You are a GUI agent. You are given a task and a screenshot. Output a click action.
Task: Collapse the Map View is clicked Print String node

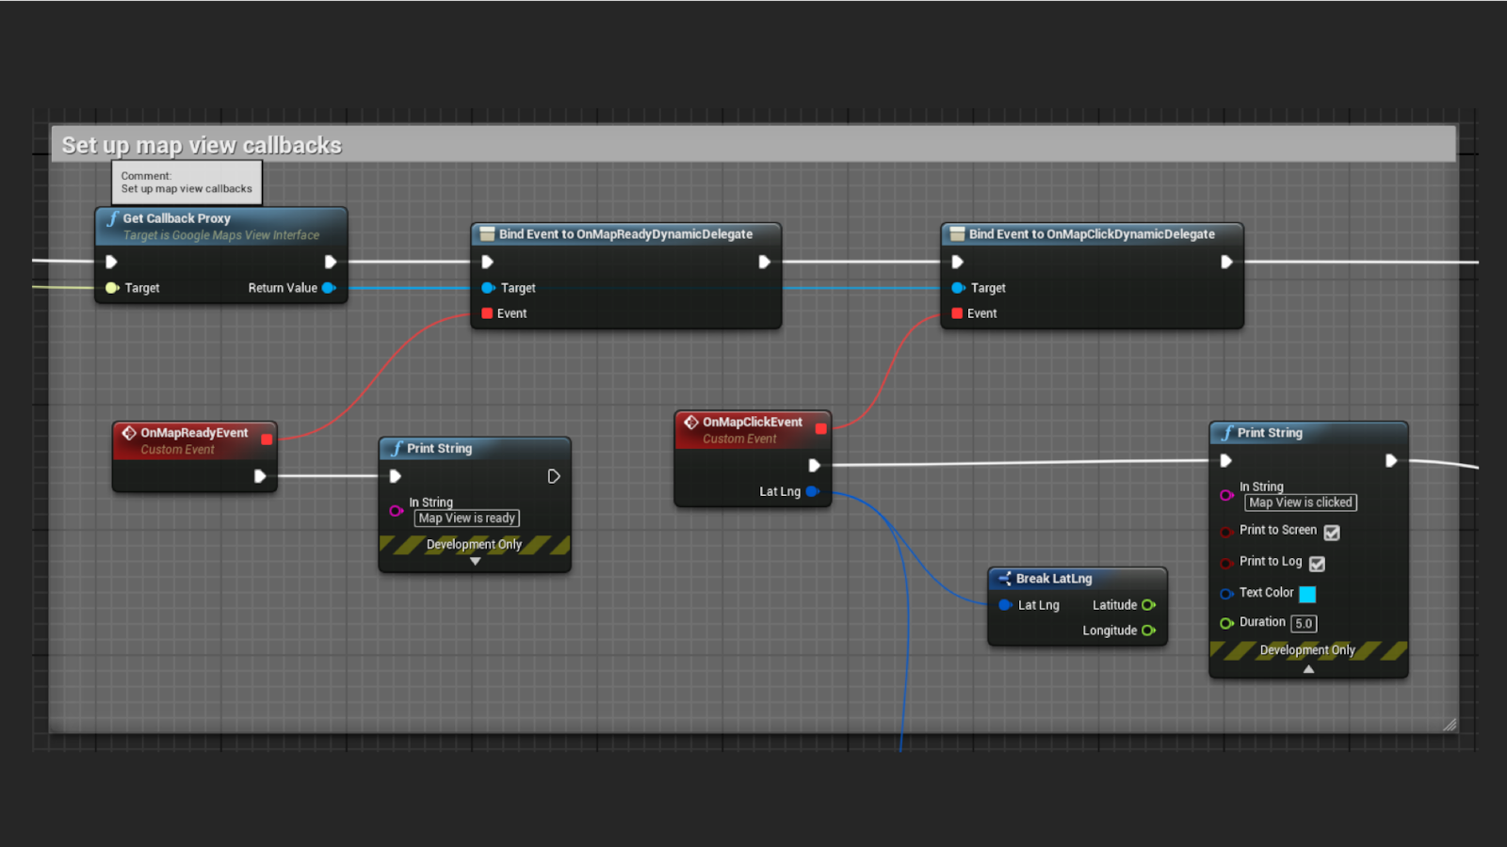click(1308, 669)
